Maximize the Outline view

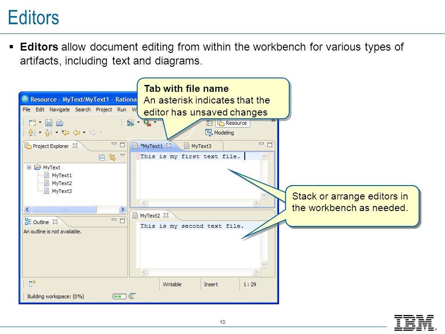(x=122, y=221)
